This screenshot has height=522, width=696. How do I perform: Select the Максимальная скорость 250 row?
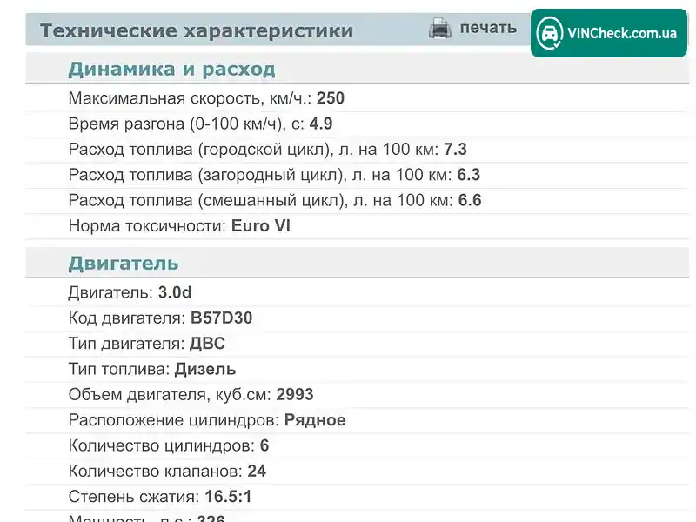point(358,98)
